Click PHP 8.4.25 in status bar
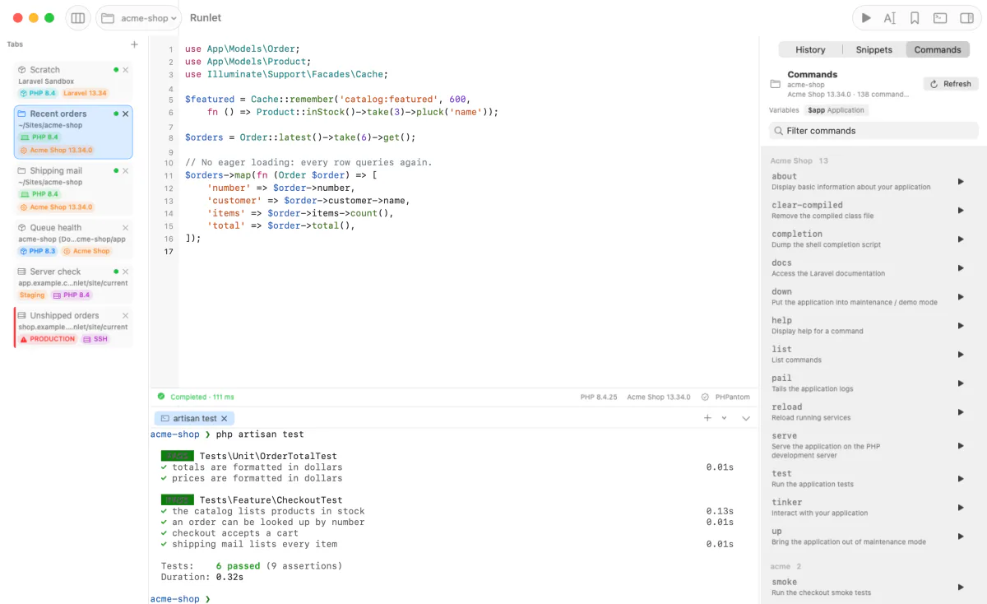This screenshot has width=987, height=604. 599,397
